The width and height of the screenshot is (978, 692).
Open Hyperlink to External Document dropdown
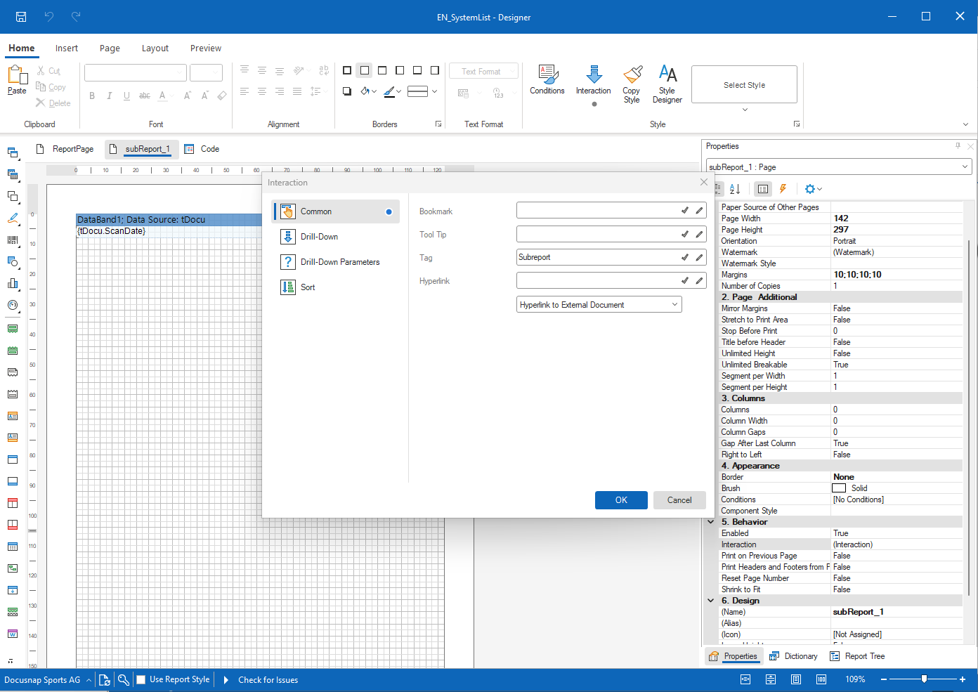pos(599,305)
